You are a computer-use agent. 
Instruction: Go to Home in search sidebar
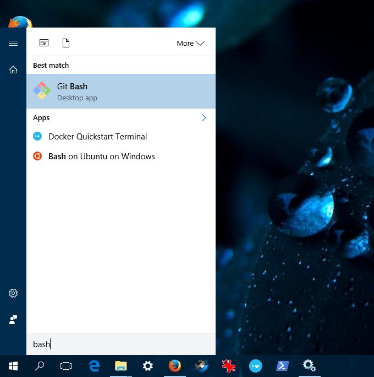coord(13,69)
